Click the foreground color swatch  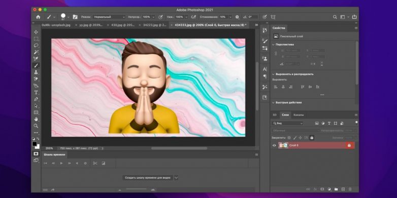coord(35,144)
